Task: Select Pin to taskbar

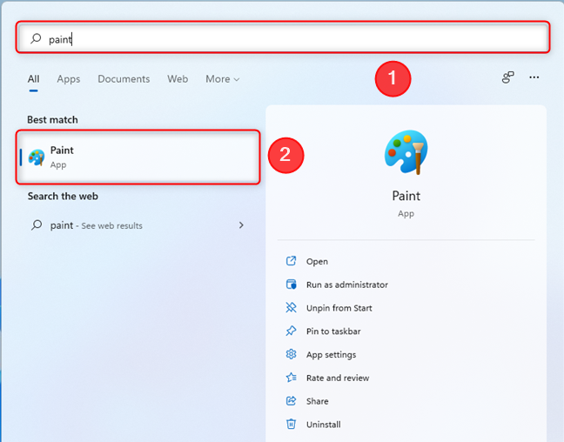Action: coord(333,331)
